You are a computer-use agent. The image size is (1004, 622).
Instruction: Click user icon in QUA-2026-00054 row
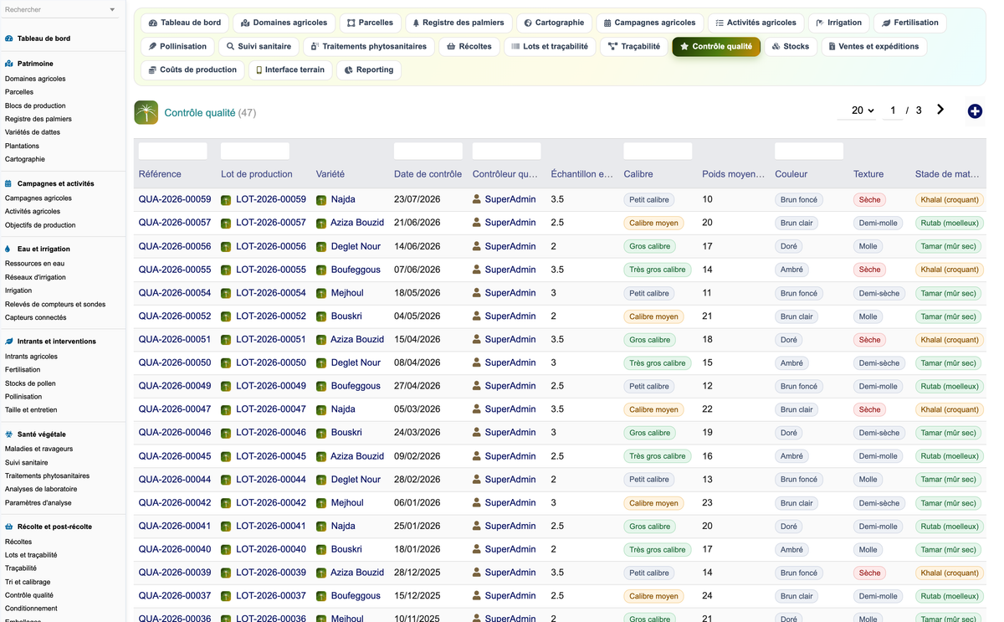tap(477, 293)
